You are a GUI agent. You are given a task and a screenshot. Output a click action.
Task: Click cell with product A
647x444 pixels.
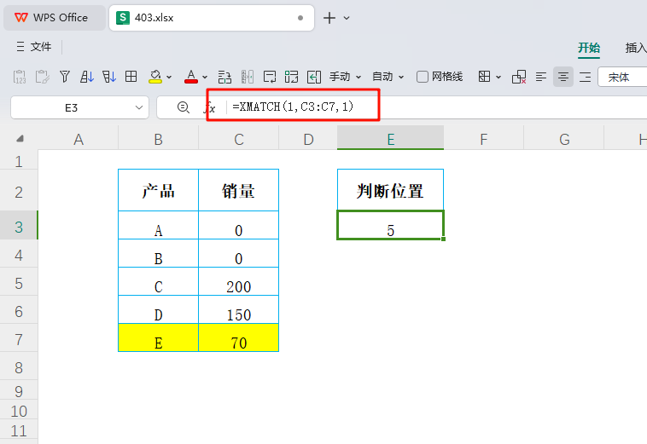[159, 225]
